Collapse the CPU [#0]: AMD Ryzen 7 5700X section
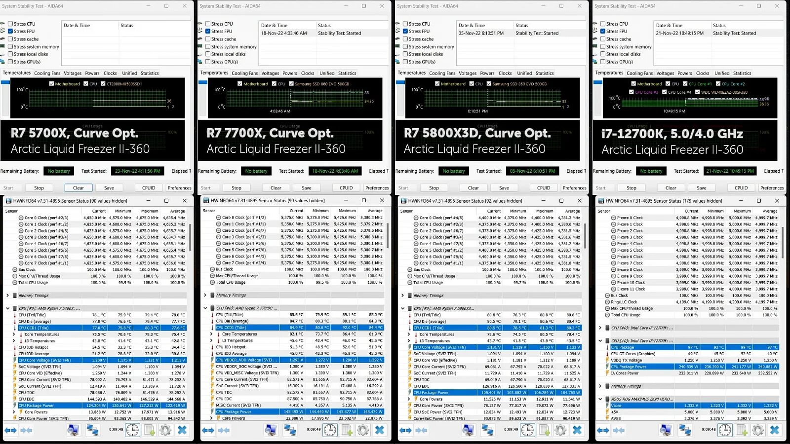Screen dimensions: 790x444 (x=7, y=308)
